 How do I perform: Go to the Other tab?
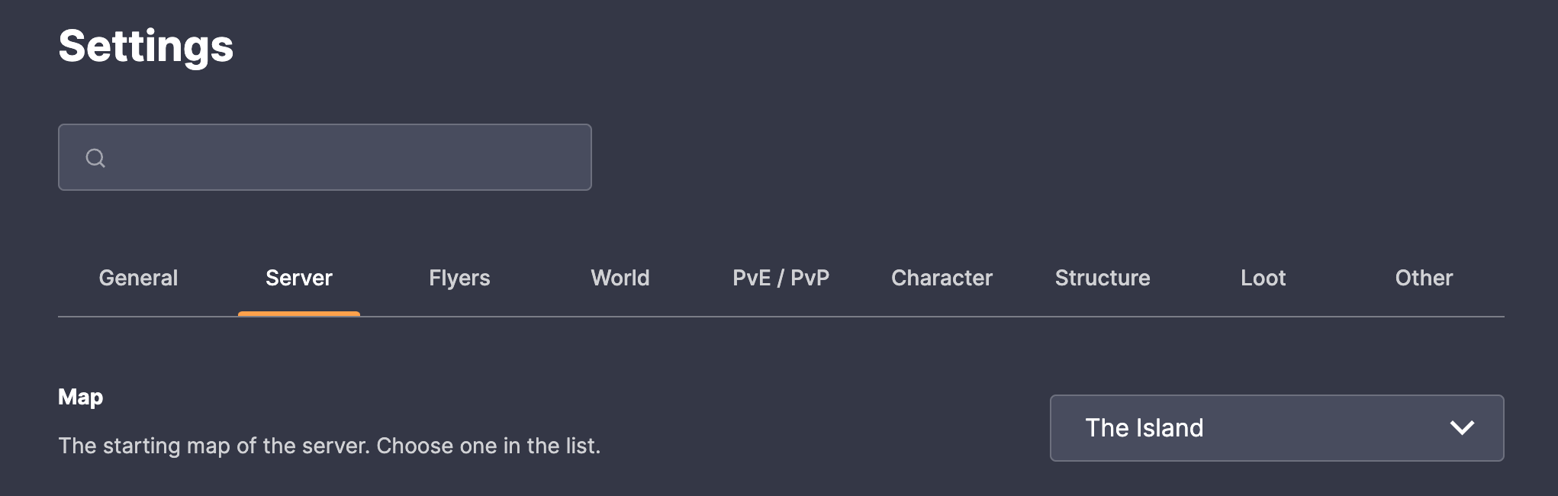pos(1424,278)
